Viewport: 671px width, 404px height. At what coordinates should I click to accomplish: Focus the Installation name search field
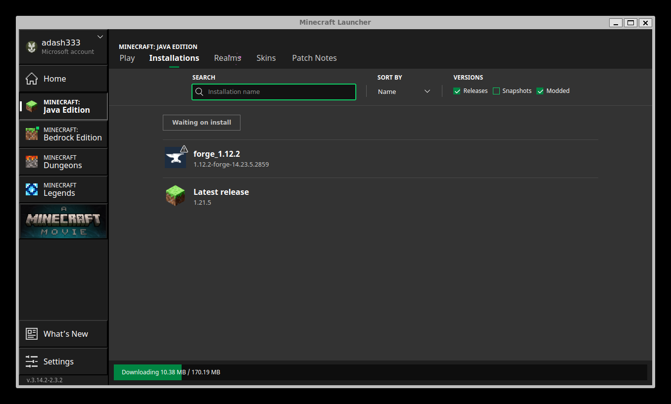274,92
